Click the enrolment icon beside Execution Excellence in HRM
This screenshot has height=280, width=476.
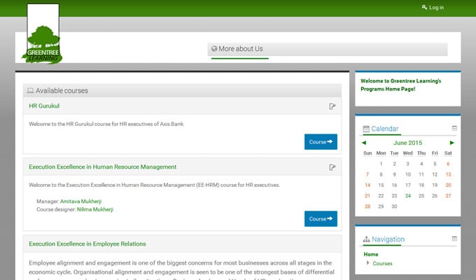pos(332,167)
